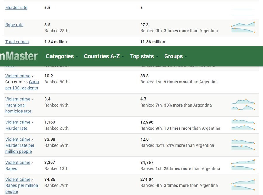The width and height of the screenshot is (263, 195).
Task: Click sparkline in the 3,367 Rapes row
Action: tap(243, 165)
